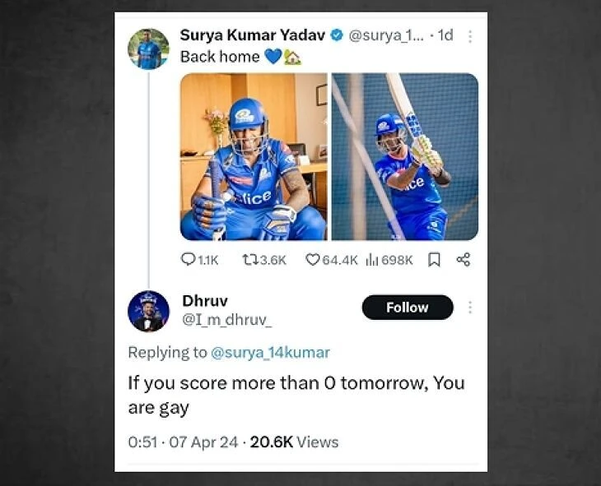
Task: Open the right photo of batting practice
Action: point(404,156)
